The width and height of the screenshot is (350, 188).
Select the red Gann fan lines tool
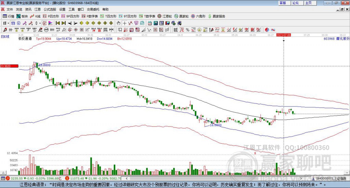coord(126,30)
